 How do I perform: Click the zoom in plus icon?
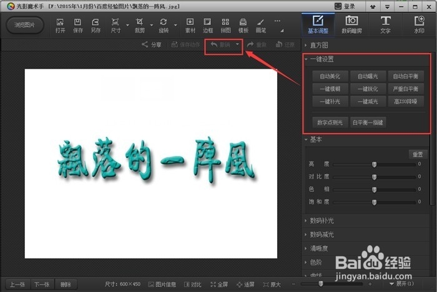click(370, 284)
